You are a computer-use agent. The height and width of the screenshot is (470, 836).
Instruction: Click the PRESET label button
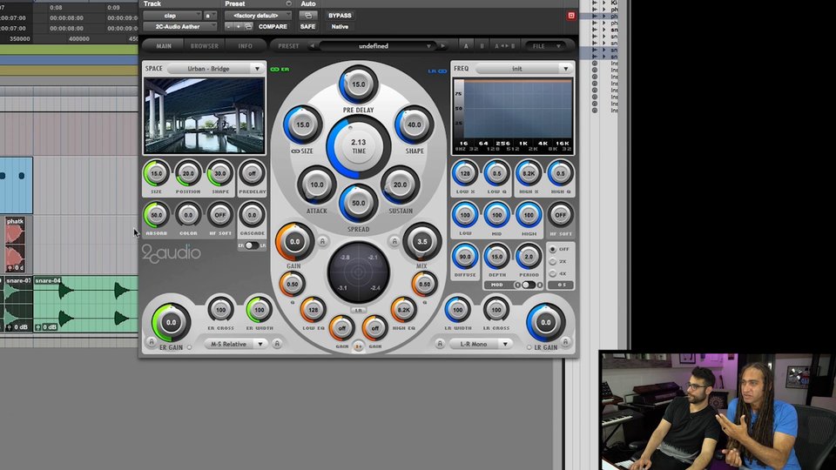288,46
